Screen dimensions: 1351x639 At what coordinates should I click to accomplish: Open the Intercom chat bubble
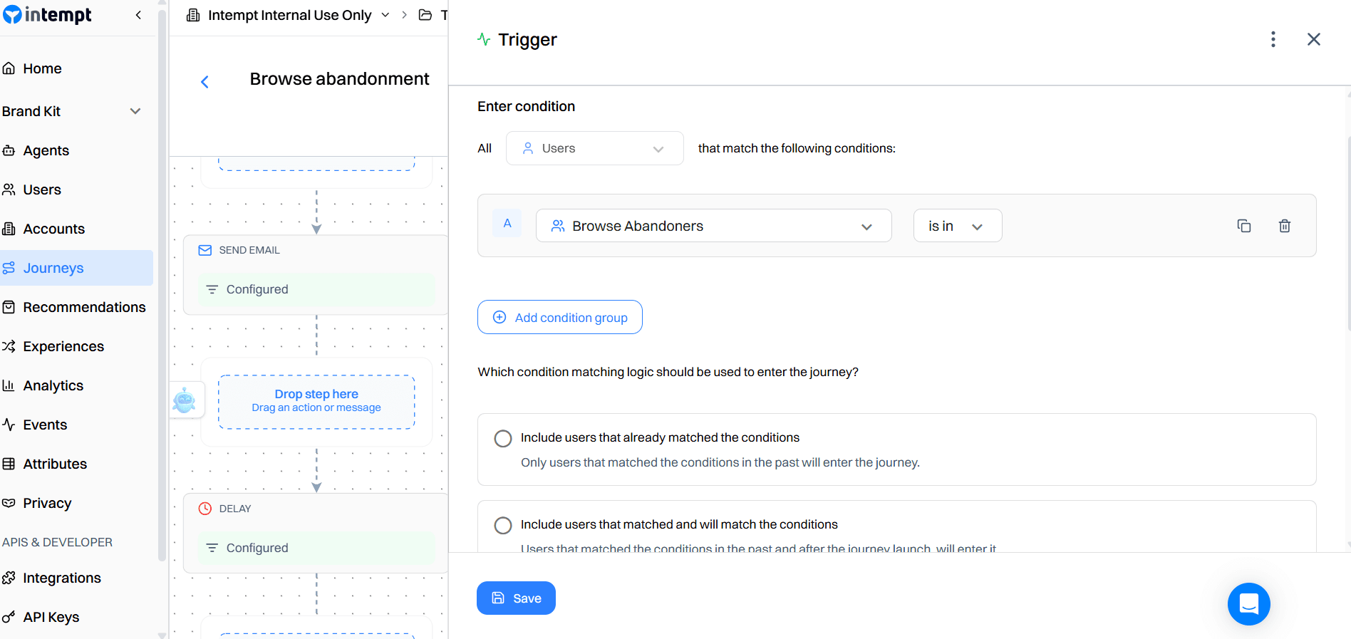[x=1248, y=604]
